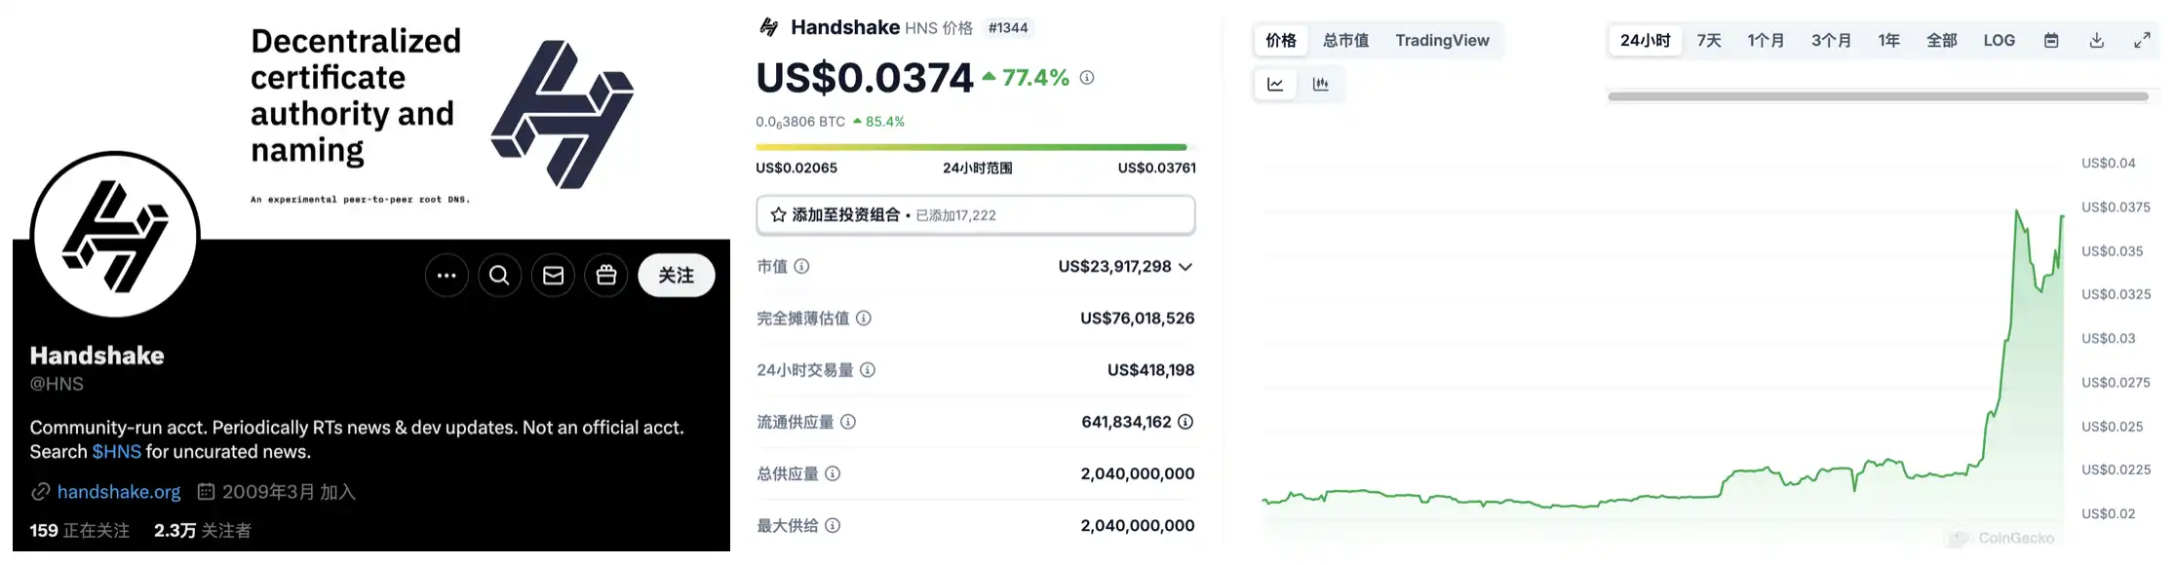The width and height of the screenshot is (2176, 565).
Task: Open the TradingView tab
Action: [1442, 41]
